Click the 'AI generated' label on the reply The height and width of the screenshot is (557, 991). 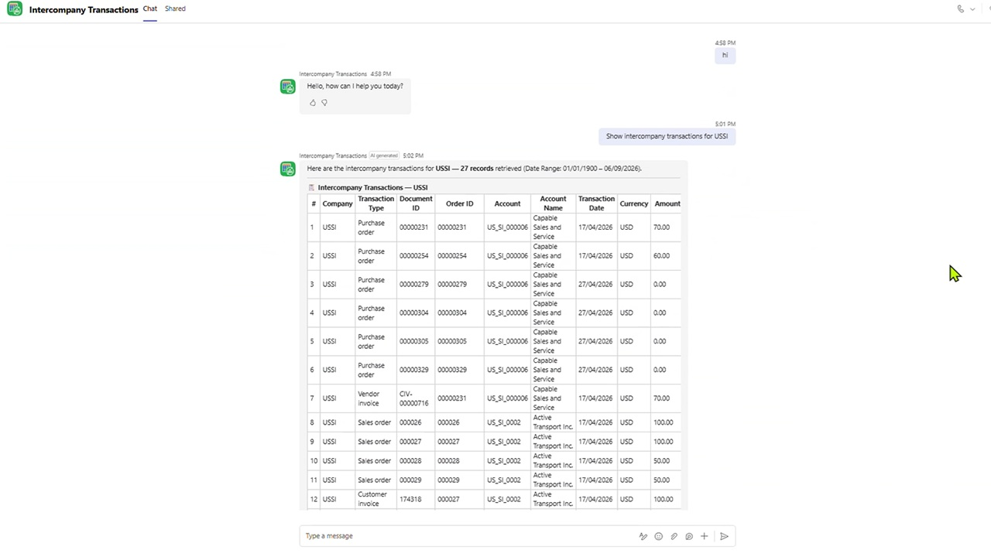384,155
